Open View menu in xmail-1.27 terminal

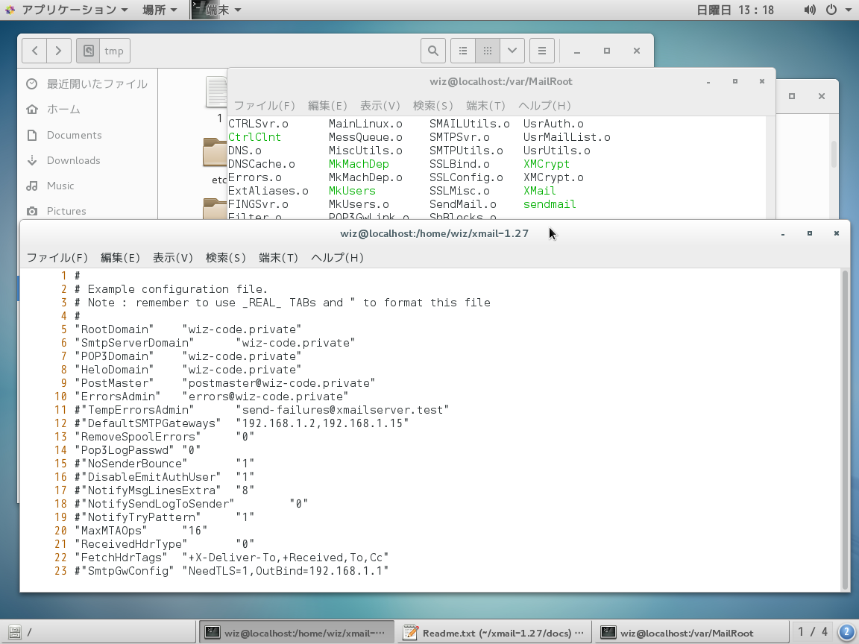[x=172, y=258]
